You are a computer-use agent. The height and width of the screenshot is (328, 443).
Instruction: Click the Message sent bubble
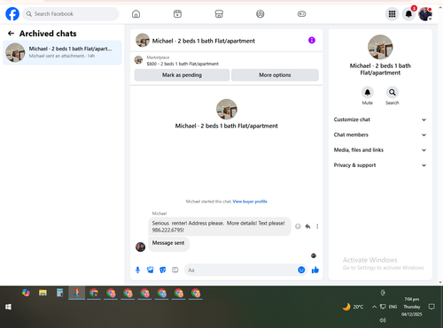[168, 243]
